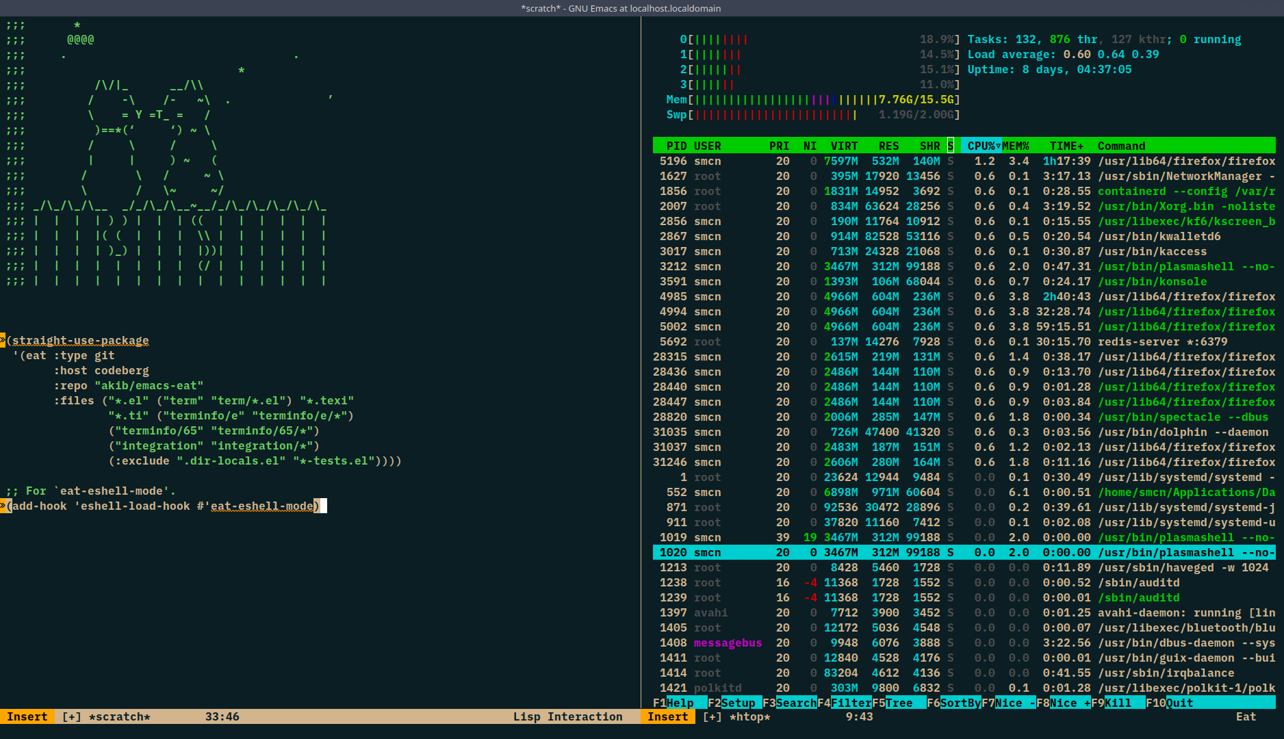Sort by RES column header
The image size is (1284, 739).
pos(888,146)
